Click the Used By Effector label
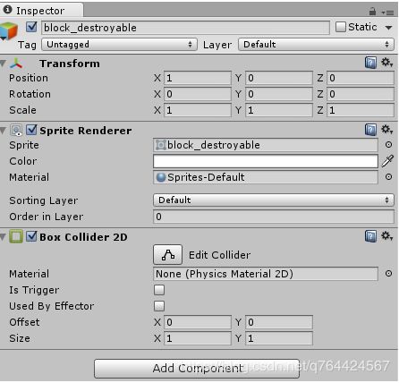The image size is (399, 383). click(x=52, y=306)
